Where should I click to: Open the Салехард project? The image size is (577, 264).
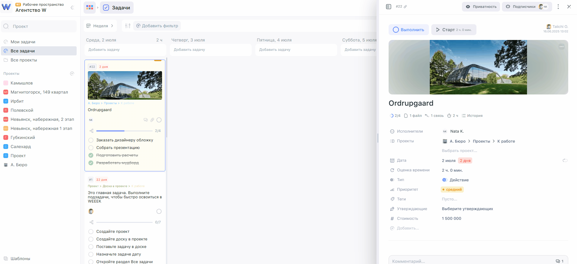(39, 147)
